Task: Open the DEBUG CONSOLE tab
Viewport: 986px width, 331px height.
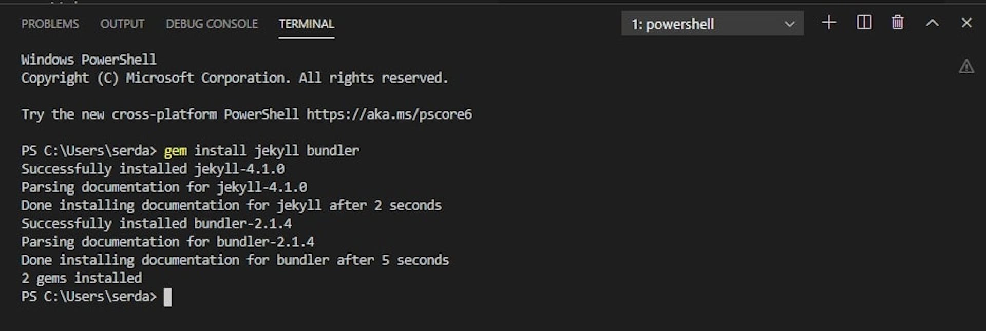Action: click(212, 24)
